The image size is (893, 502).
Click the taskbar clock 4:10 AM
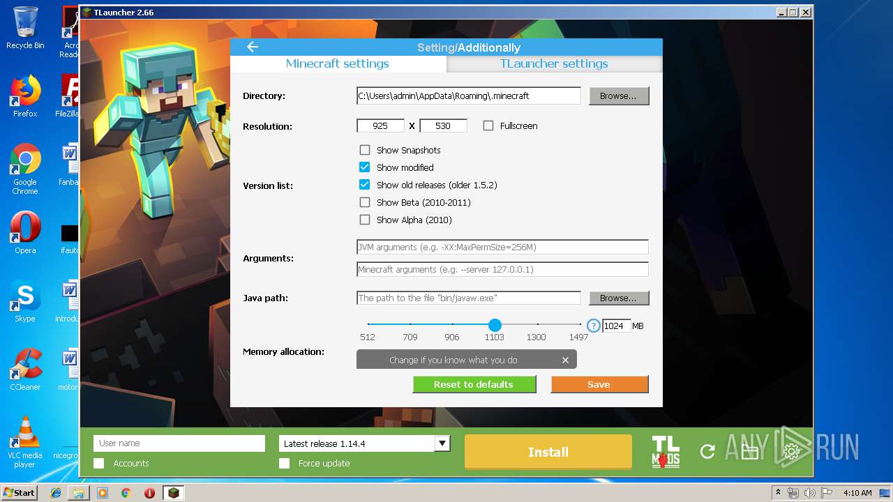click(x=857, y=493)
